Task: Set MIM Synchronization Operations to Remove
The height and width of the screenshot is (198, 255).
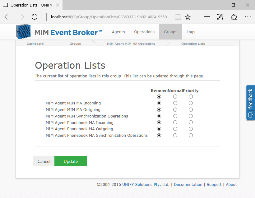Action: tap(159, 116)
